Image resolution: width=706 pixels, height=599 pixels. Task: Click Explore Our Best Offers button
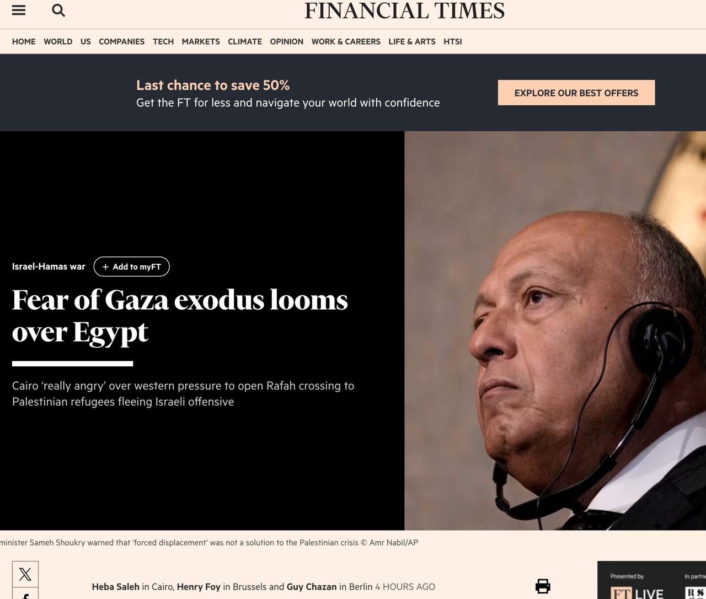(576, 93)
